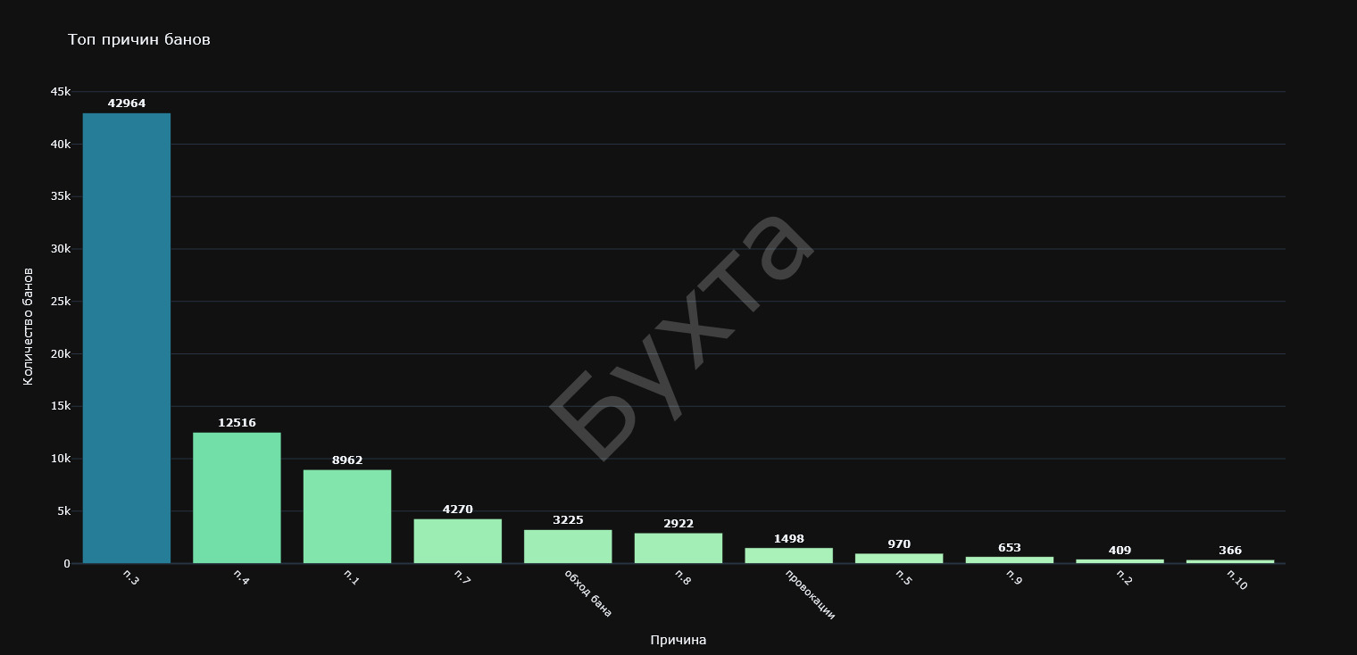
Task: Select the 653 value label
Action: pos(1010,548)
